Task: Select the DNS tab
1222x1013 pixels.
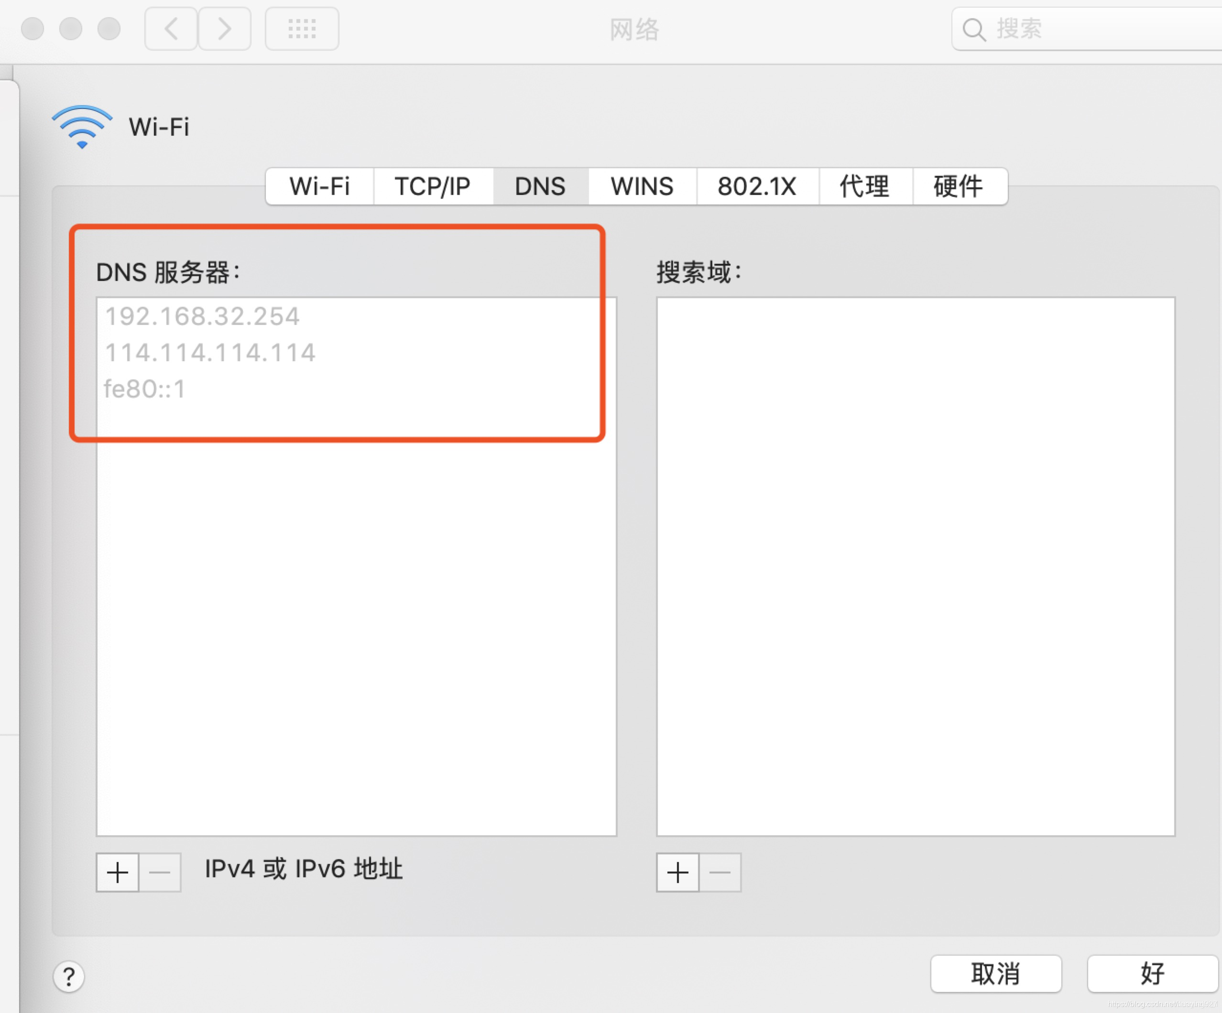Action: [540, 187]
